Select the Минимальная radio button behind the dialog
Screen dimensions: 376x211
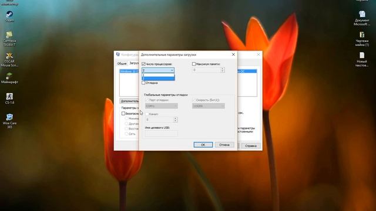126,118
